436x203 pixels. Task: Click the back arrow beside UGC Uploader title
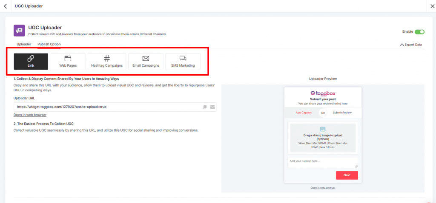pos(5,6)
